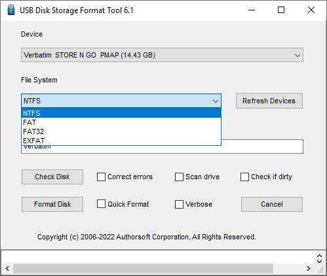
Task: Enable the Correct errors checkbox
Action: pos(101,177)
